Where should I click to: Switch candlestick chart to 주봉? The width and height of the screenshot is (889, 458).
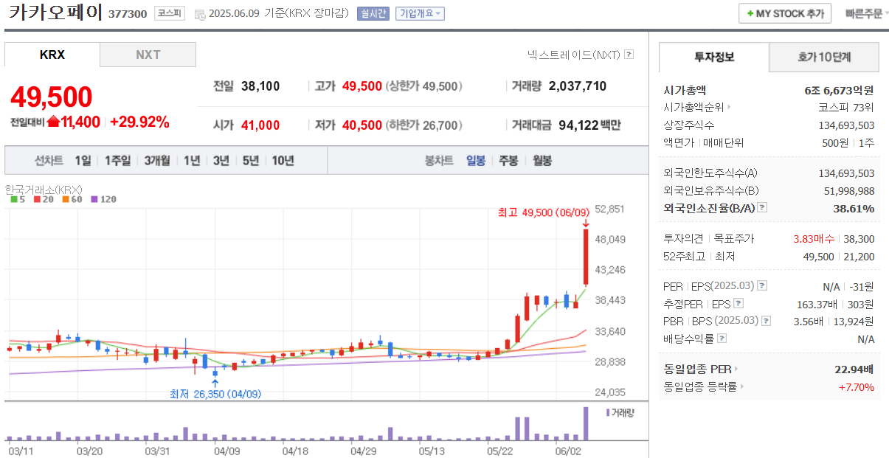[508, 161]
